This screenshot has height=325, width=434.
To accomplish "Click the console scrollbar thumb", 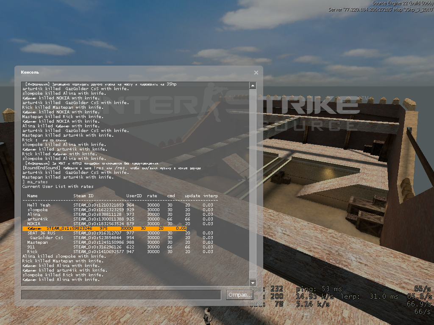I will tap(253, 275).
